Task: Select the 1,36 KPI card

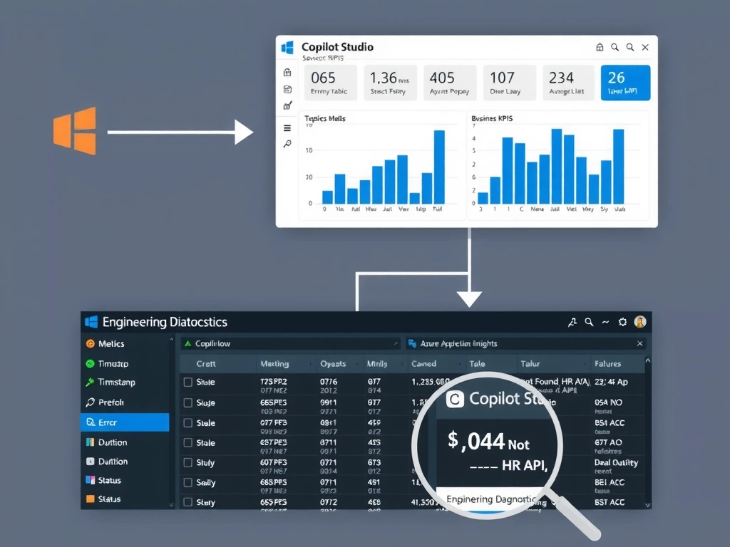Action: [x=390, y=83]
